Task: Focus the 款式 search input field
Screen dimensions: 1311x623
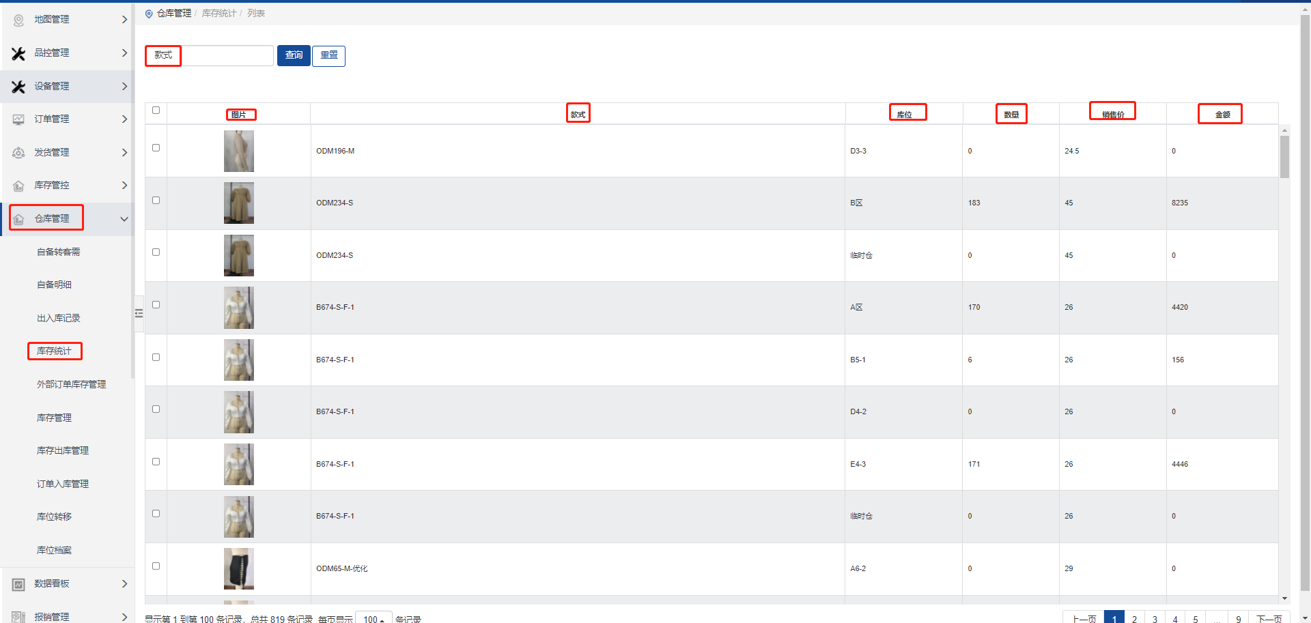Action: coord(227,56)
